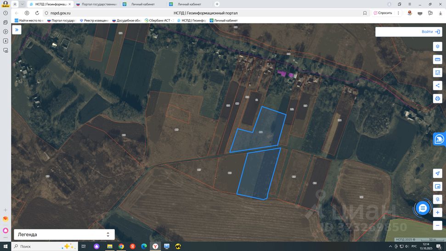Open three-dot menu next to Спросить
Image resolution: width=446 pixels, height=251 pixels.
click(399, 13)
